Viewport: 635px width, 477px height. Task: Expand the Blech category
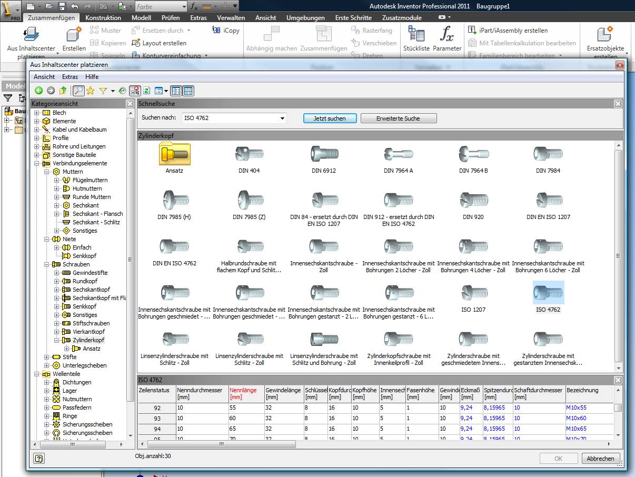coord(37,113)
